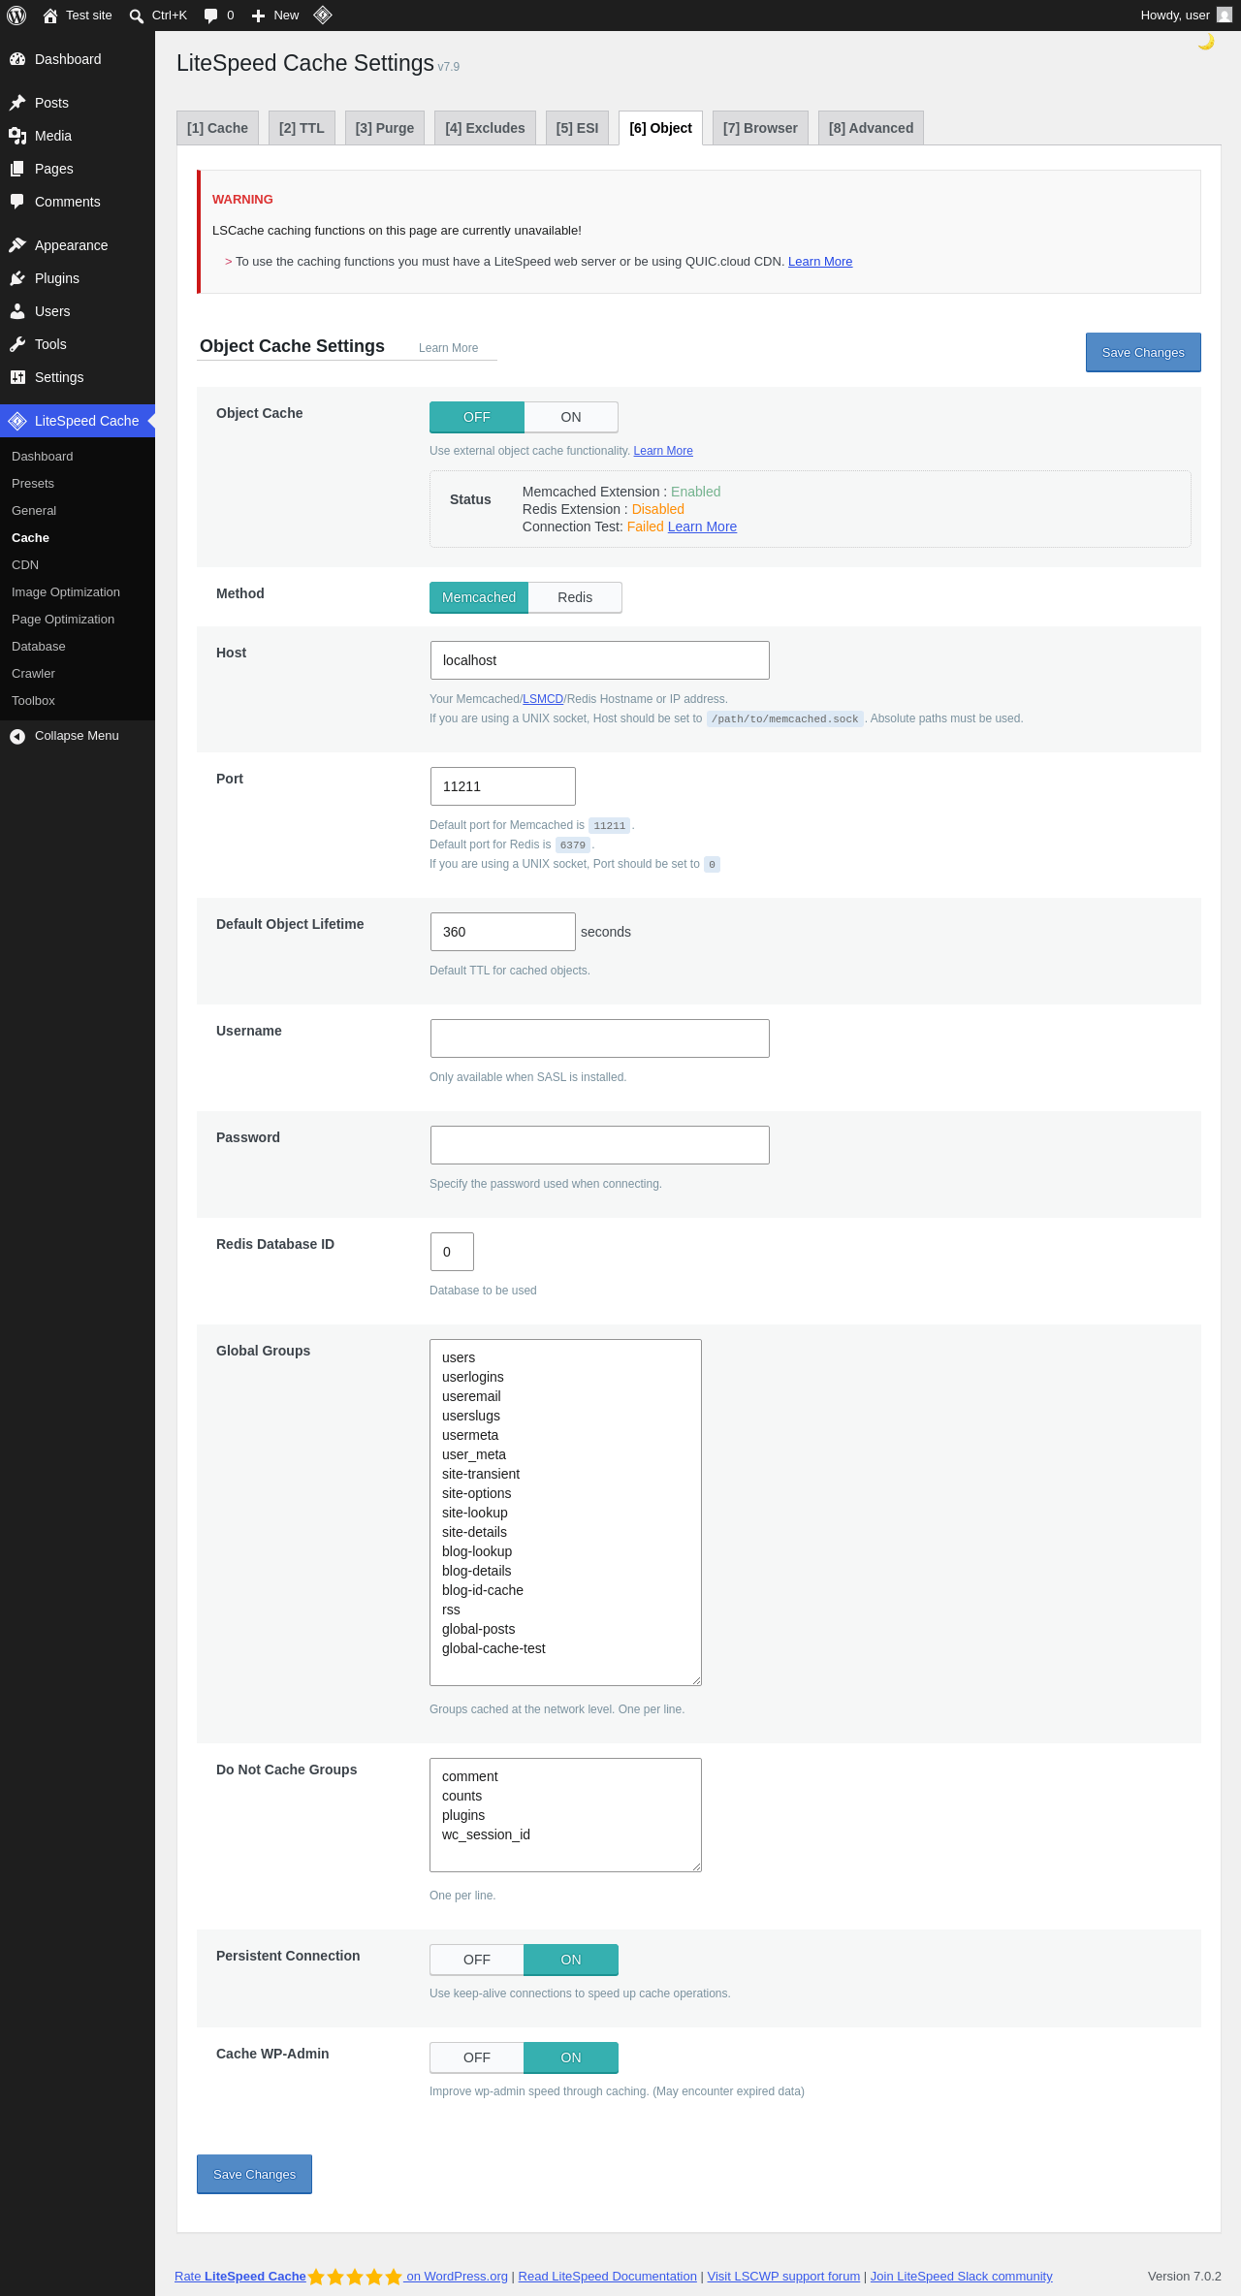
Task: Click the Pages icon in the sidebar
Action: pos(17,169)
